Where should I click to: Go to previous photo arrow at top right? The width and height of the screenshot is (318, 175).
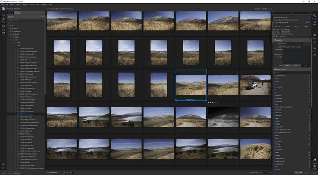coord(268,9)
